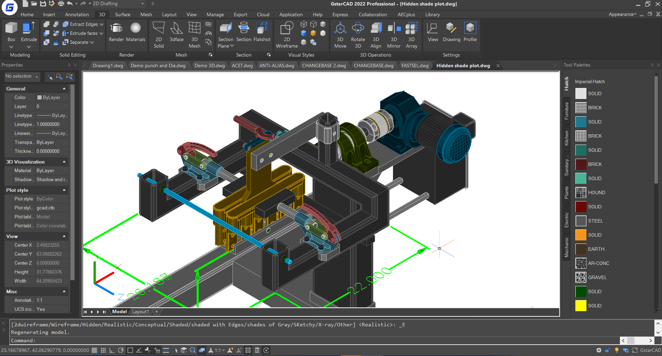
Task: Toggle grid display in status bar
Action: click(x=103, y=350)
